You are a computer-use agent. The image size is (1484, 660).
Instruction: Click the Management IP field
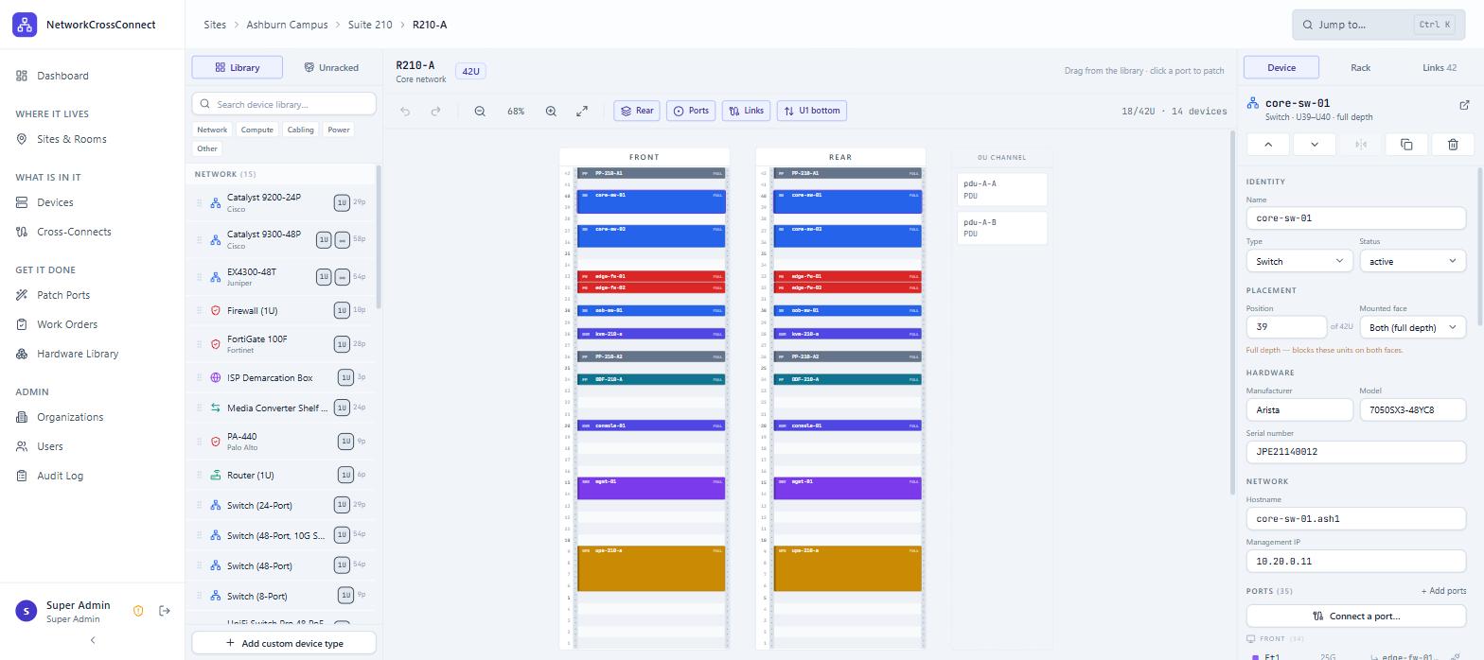tap(1355, 561)
